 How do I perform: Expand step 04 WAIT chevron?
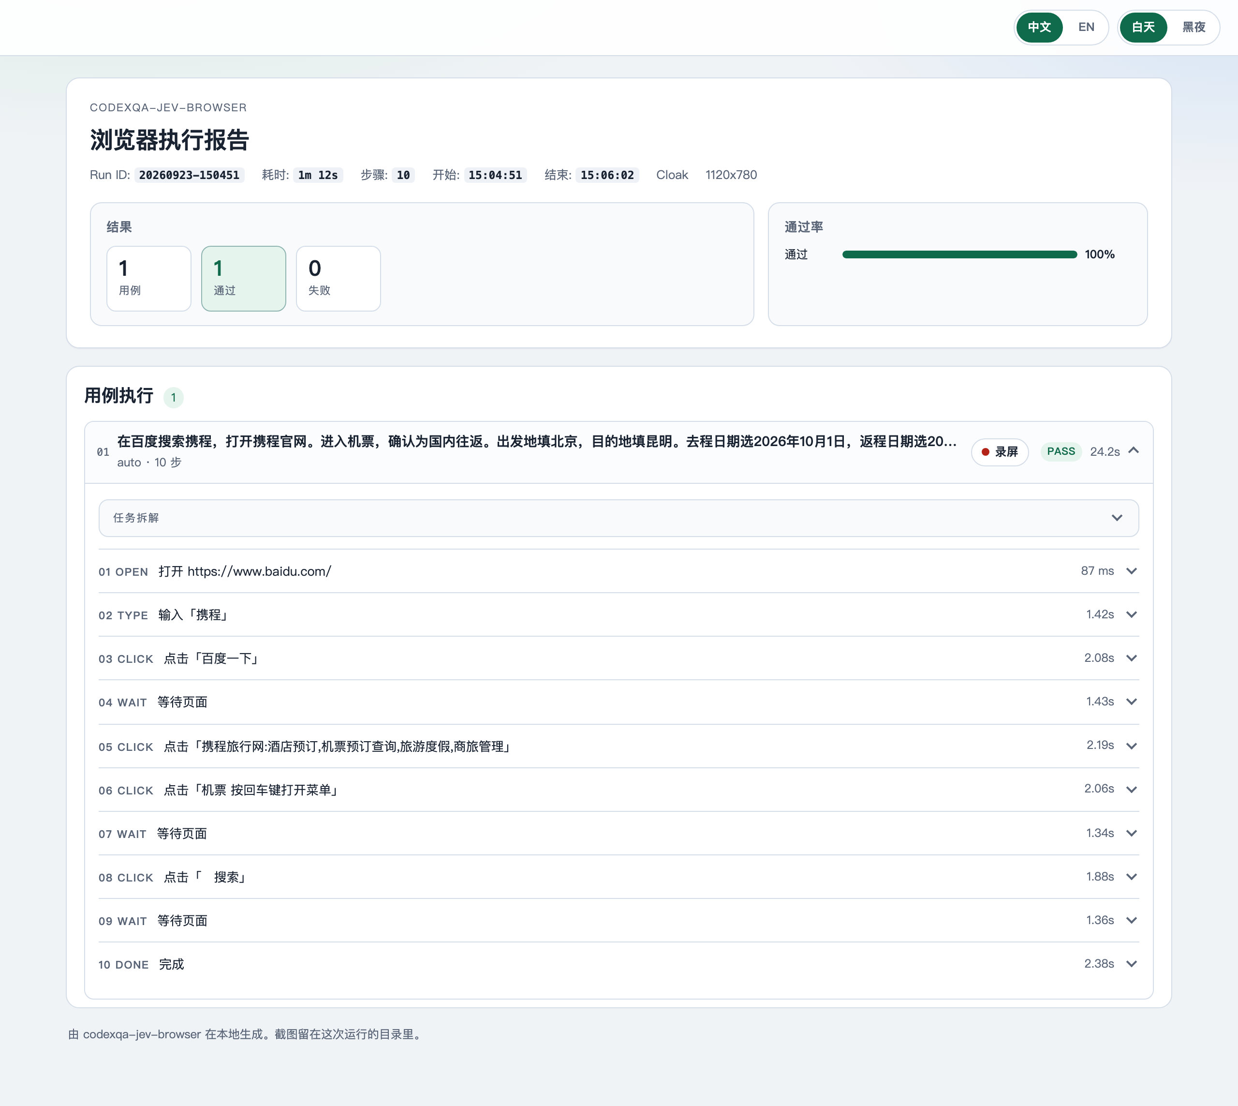[x=1131, y=702]
